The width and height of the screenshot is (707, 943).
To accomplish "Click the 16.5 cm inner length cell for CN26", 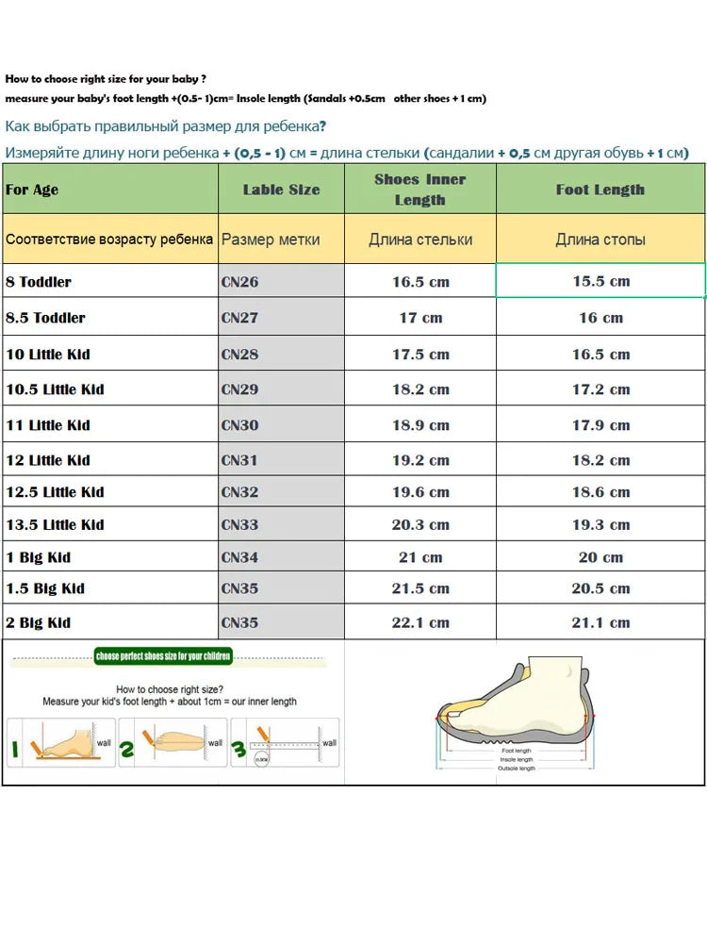I will tap(420, 281).
